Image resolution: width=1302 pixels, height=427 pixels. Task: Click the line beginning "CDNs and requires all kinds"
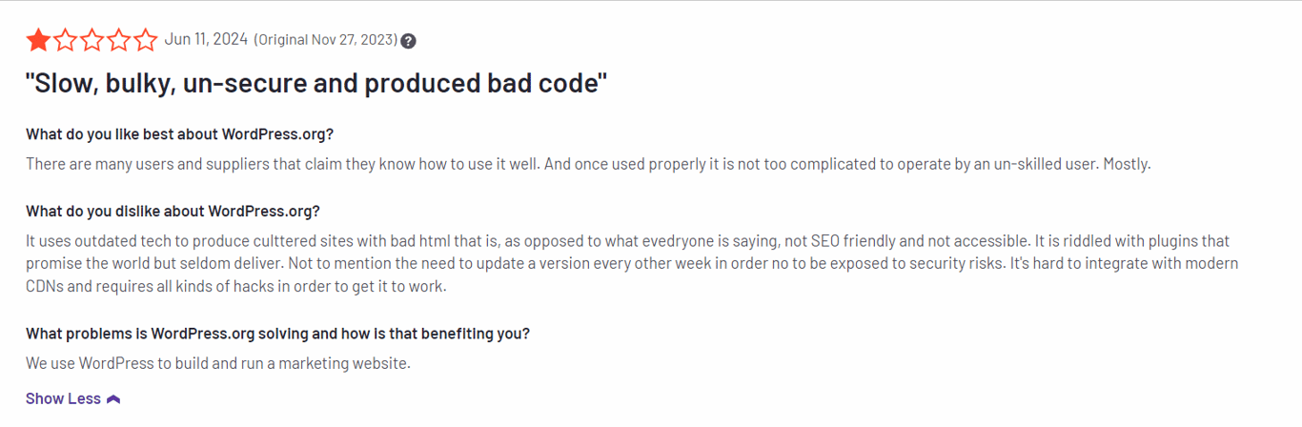click(235, 286)
